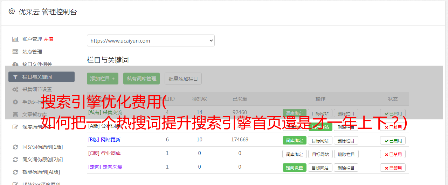This screenshot has width=448, height=185.
Task: Open 同义词伪原创[2版] in sidebar
Action: tap(43, 160)
